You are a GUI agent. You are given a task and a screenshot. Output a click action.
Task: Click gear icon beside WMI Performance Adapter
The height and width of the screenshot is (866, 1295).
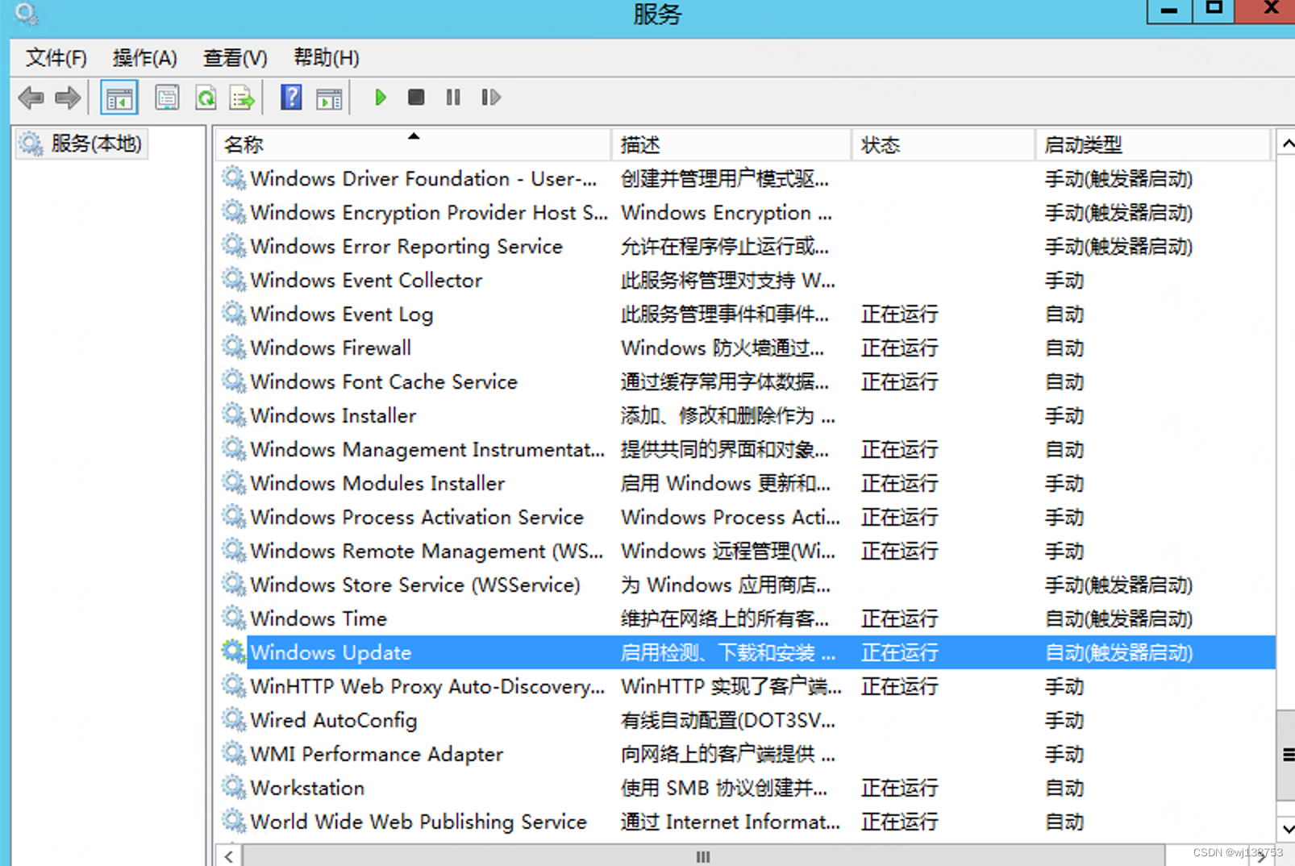[234, 753]
